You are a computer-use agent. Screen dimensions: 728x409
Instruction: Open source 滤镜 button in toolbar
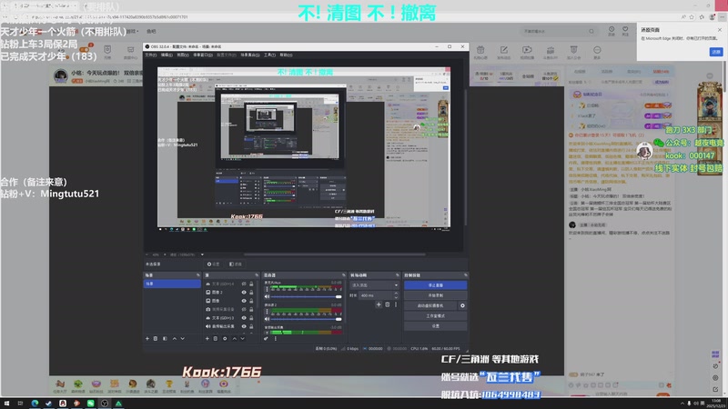236,264
